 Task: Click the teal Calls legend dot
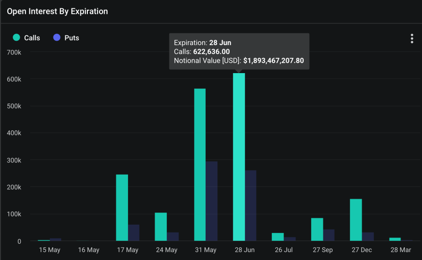click(x=17, y=38)
